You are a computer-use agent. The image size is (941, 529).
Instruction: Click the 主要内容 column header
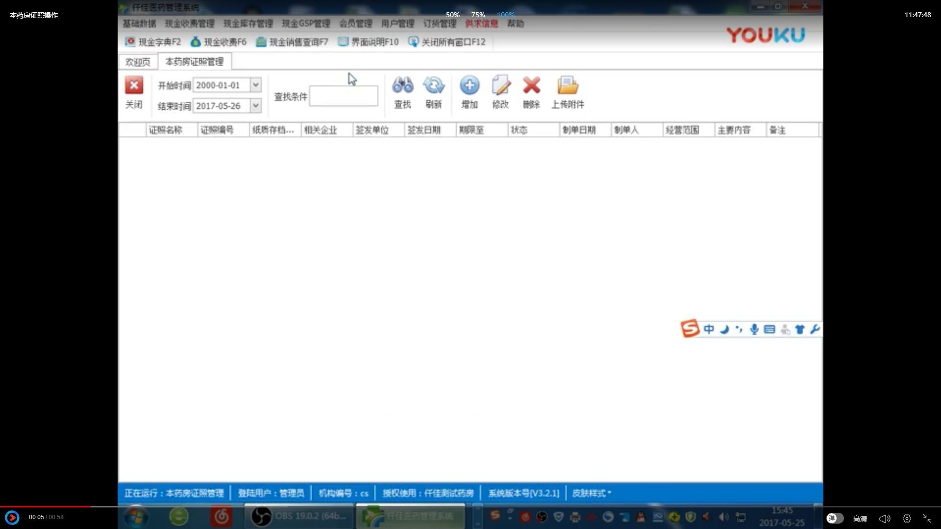(741, 130)
